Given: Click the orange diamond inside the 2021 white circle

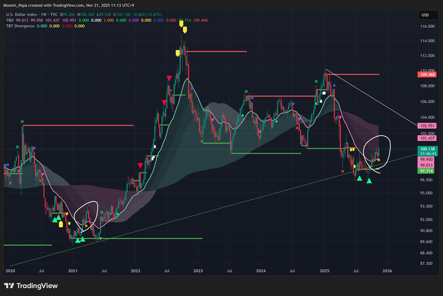Looking at the screenshot, I should (87, 226).
